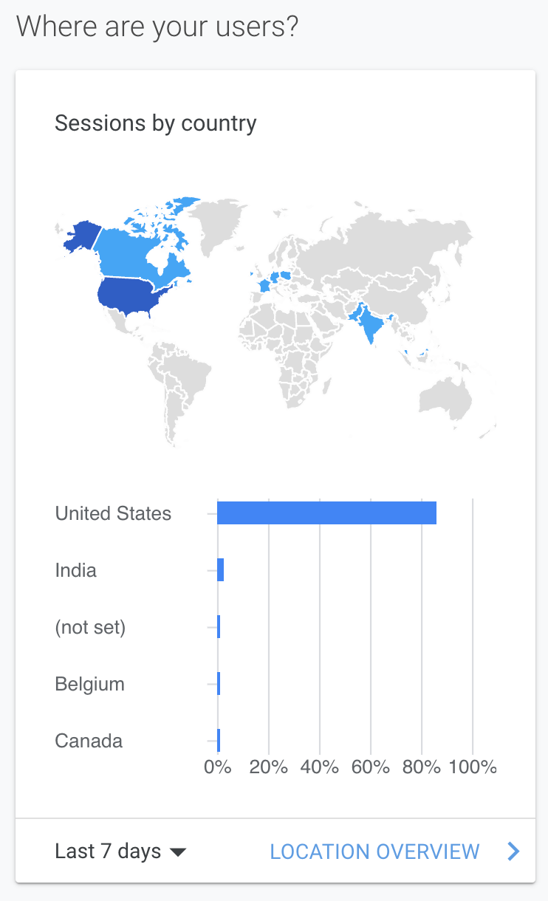Click France on the world map

click(x=262, y=284)
